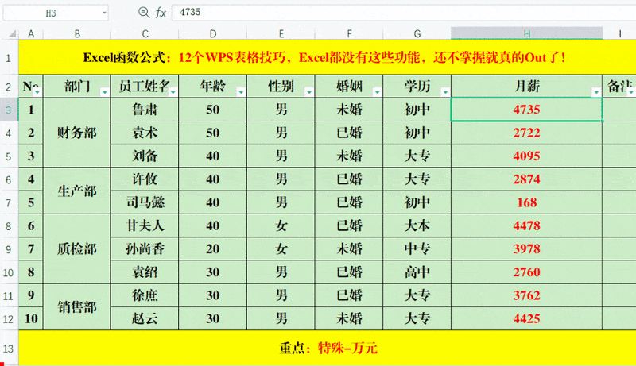This screenshot has height=366, width=636.
Task: Click the zoom magnifier icon in formula bar
Action: [x=144, y=12]
